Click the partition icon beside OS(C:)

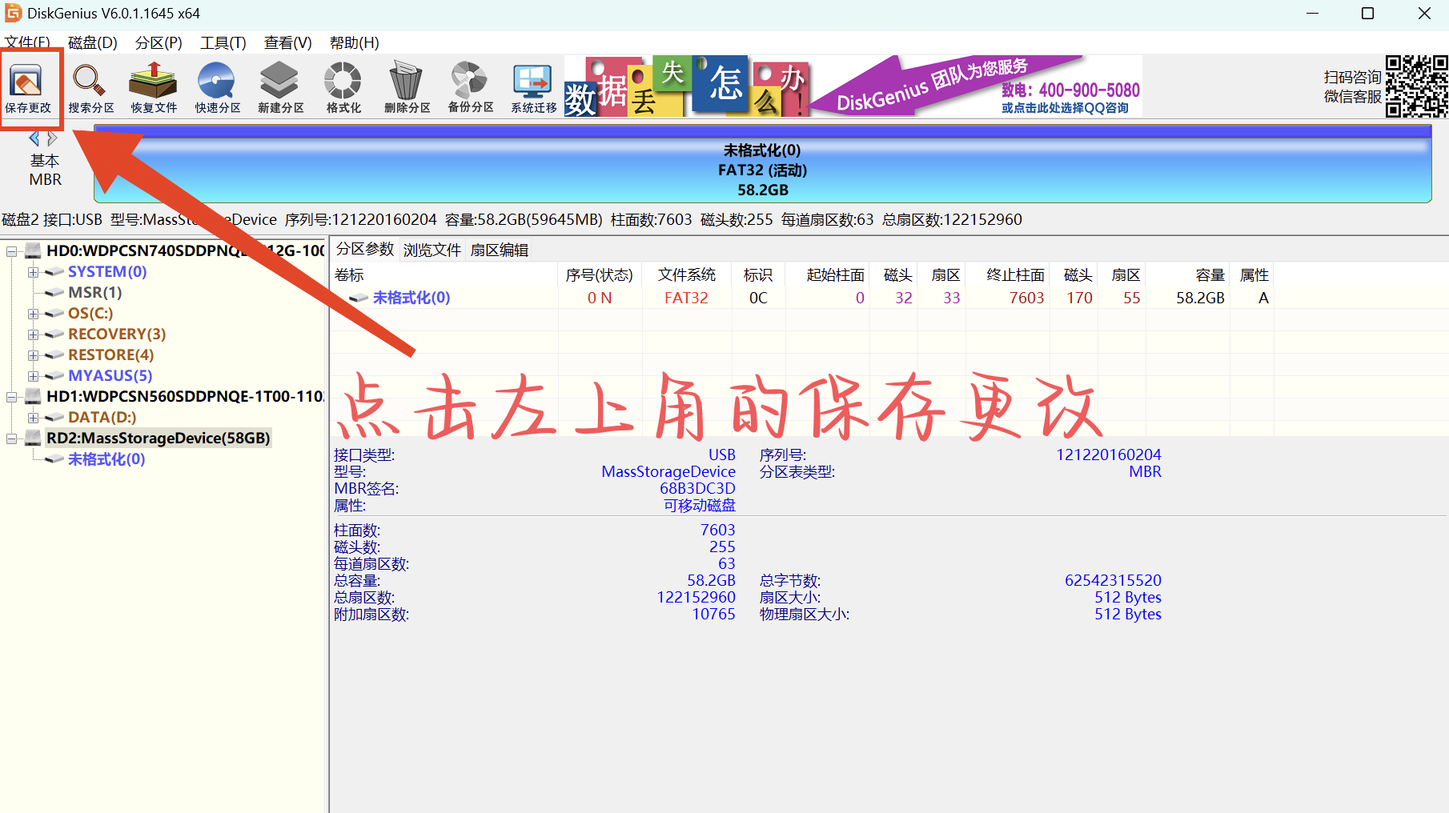pyautogui.click(x=54, y=314)
